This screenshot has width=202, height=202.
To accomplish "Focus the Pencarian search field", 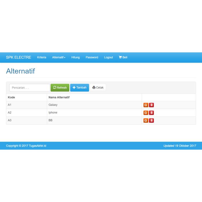I will (x=29, y=88).
